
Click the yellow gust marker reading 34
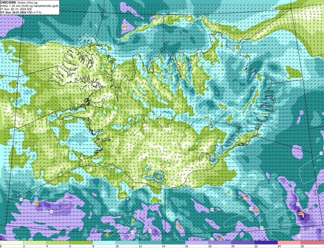300,214
